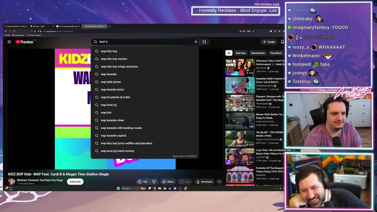Dislike the video with thumbs down
This screenshot has width=377, height=212.
[x=154, y=182]
